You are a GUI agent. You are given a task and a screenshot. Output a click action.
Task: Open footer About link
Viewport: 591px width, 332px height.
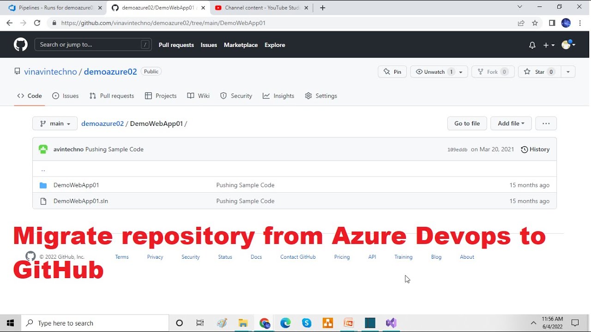coord(467,257)
